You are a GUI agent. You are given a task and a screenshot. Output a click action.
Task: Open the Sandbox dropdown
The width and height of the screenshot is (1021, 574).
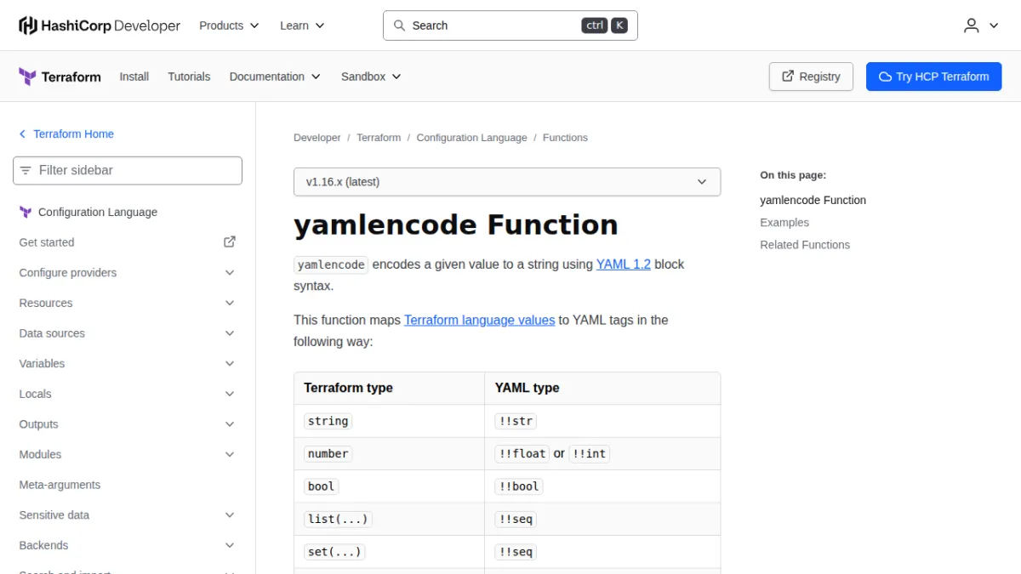(371, 77)
